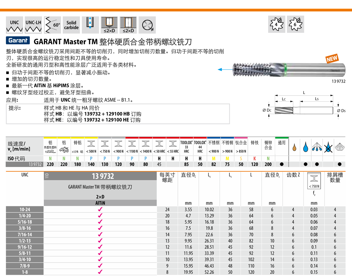Click the Lc value 26.31
The image size is (352, 280).
click(x=209, y=241)
